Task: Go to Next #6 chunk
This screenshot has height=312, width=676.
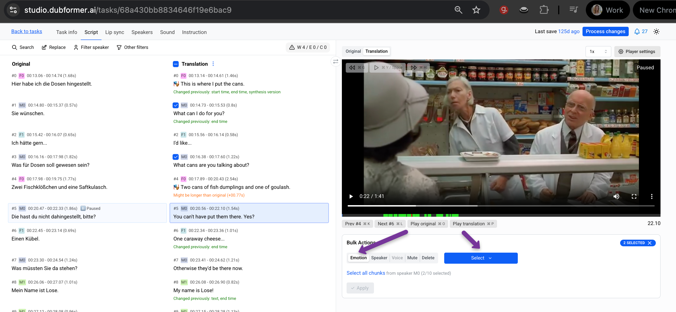Action: (390, 224)
